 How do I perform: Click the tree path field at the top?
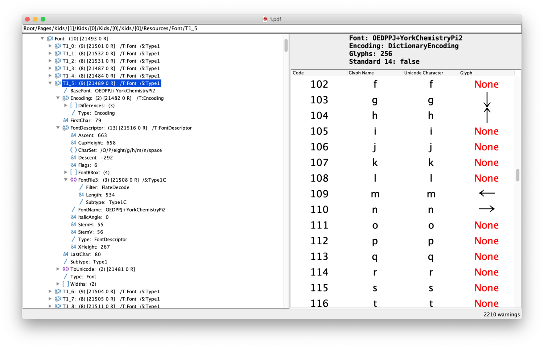(272, 28)
